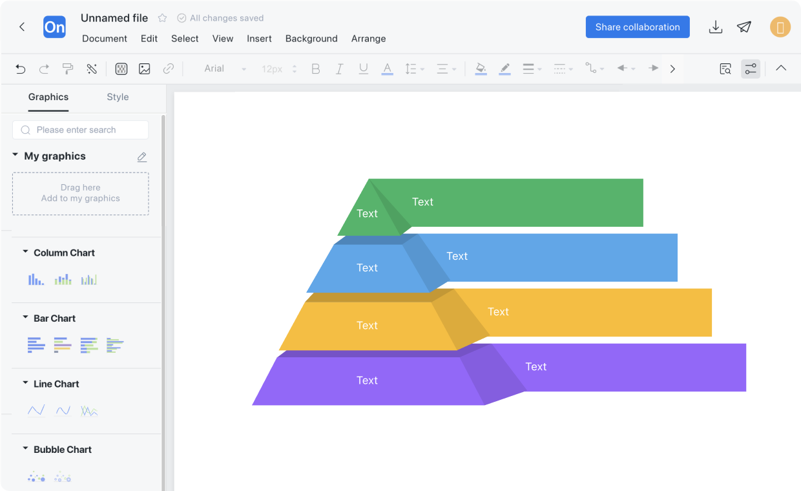The image size is (801, 491).
Task: Open the connector type dropdown
Action: click(594, 68)
